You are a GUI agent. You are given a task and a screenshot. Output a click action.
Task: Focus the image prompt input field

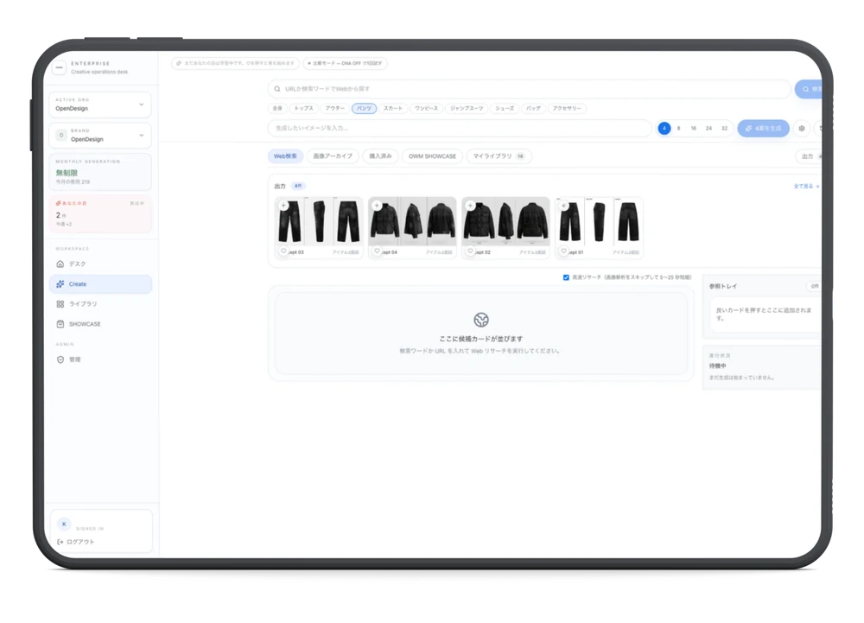coord(460,129)
